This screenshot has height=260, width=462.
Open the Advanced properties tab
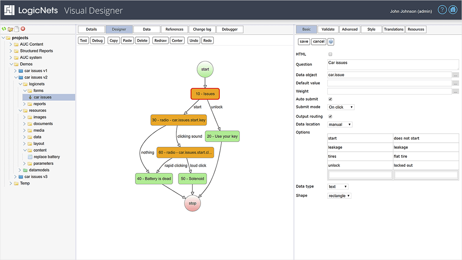coord(350,29)
